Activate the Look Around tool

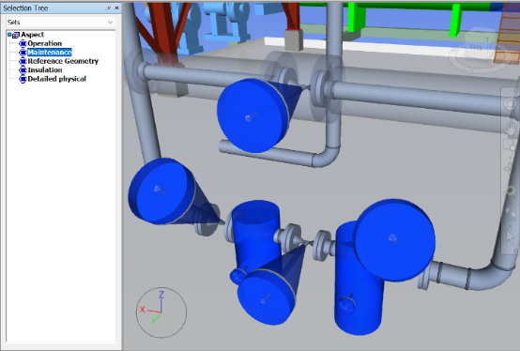point(511,191)
